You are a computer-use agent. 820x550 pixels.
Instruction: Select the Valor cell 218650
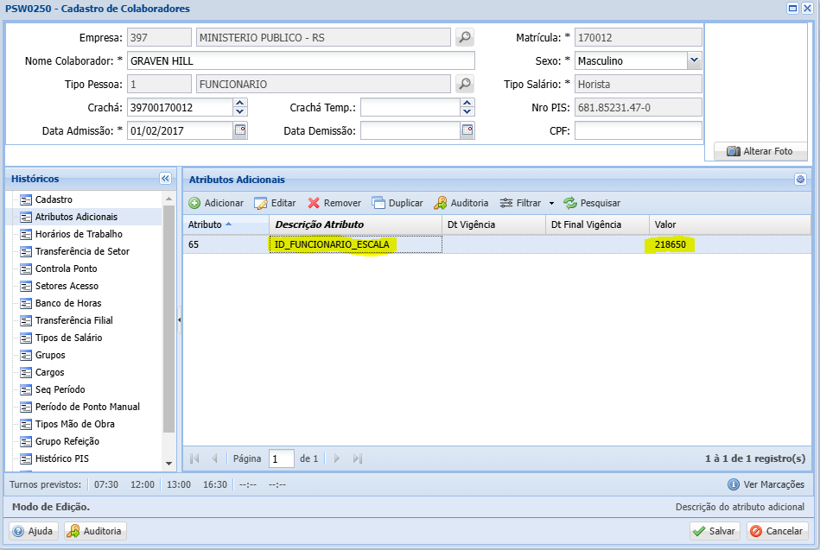pos(730,244)
